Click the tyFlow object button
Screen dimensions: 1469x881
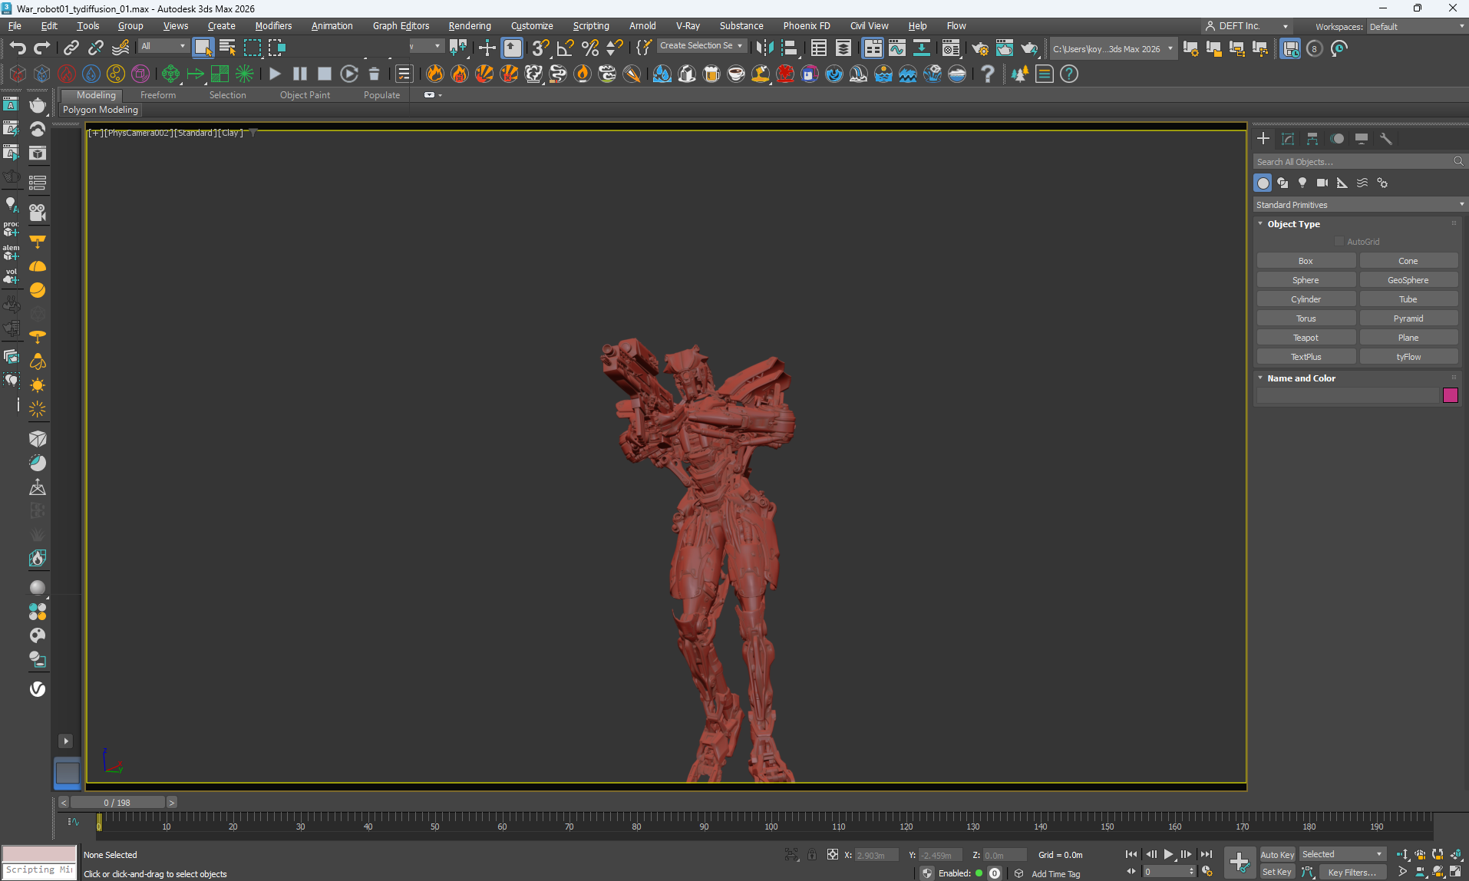pyautogui.click(x=1408, y=357)
